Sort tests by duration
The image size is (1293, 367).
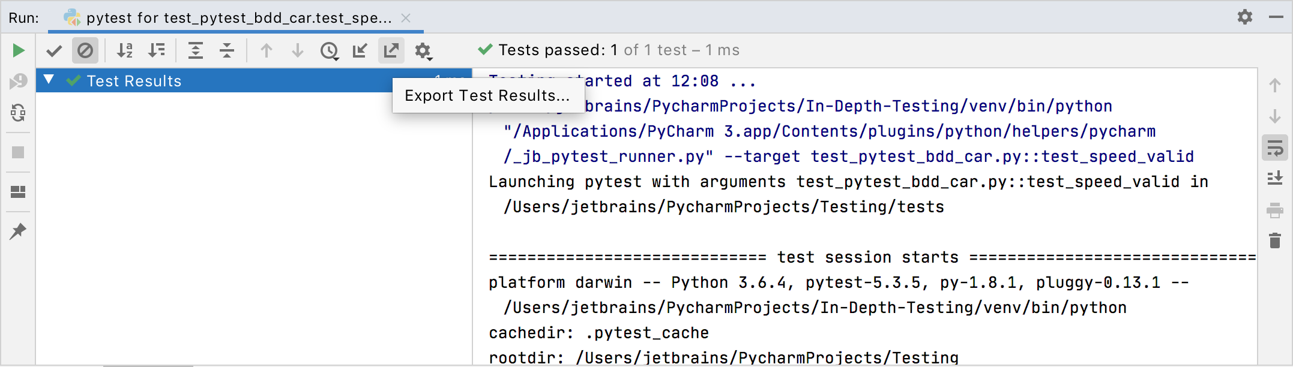(x=157, y=51)
